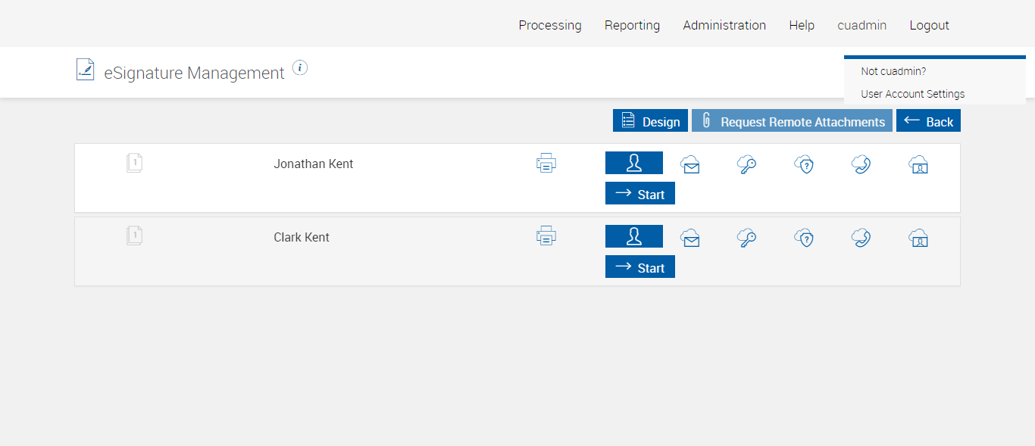Click the print icon for Jonathan Kent
Image resolution: width=1035 pixels, height=446 pixels.
(x=546, y=163)
